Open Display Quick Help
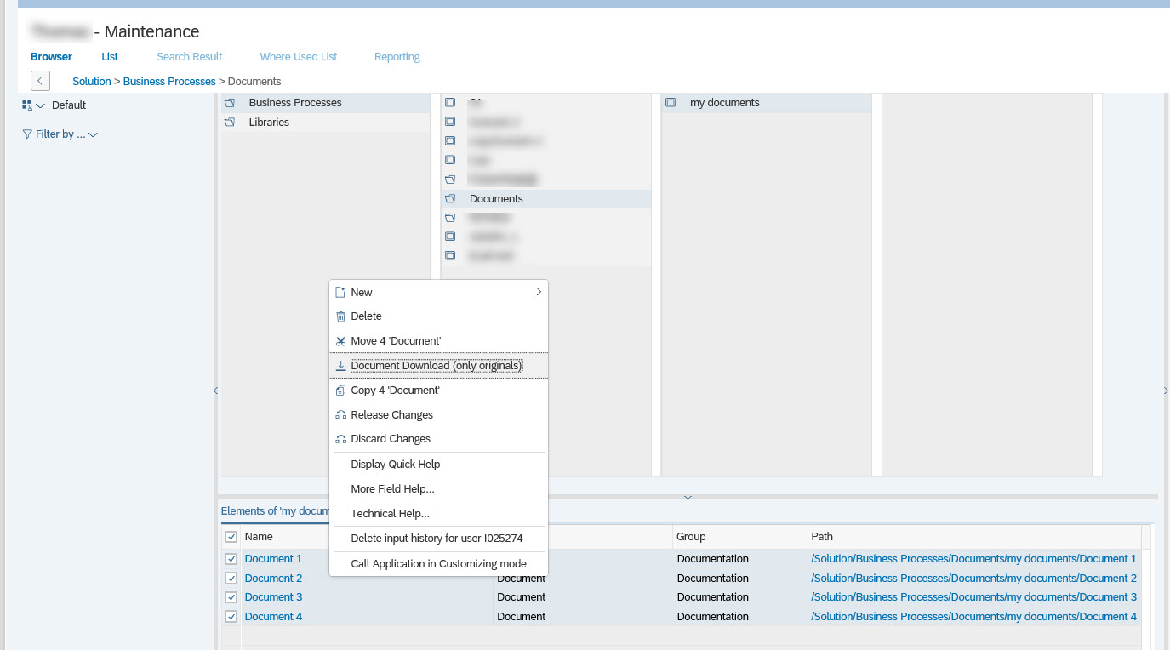 pyautogui.click(x=438, y=465)
